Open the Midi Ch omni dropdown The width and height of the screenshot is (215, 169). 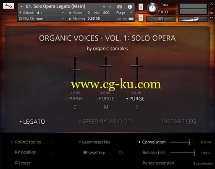42,18
